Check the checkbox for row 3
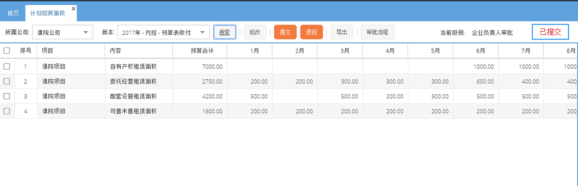This screenshot has height=186, width=578. [x=7, y=96]
